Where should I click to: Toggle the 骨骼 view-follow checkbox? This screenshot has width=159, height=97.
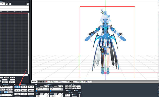point(74,90)
